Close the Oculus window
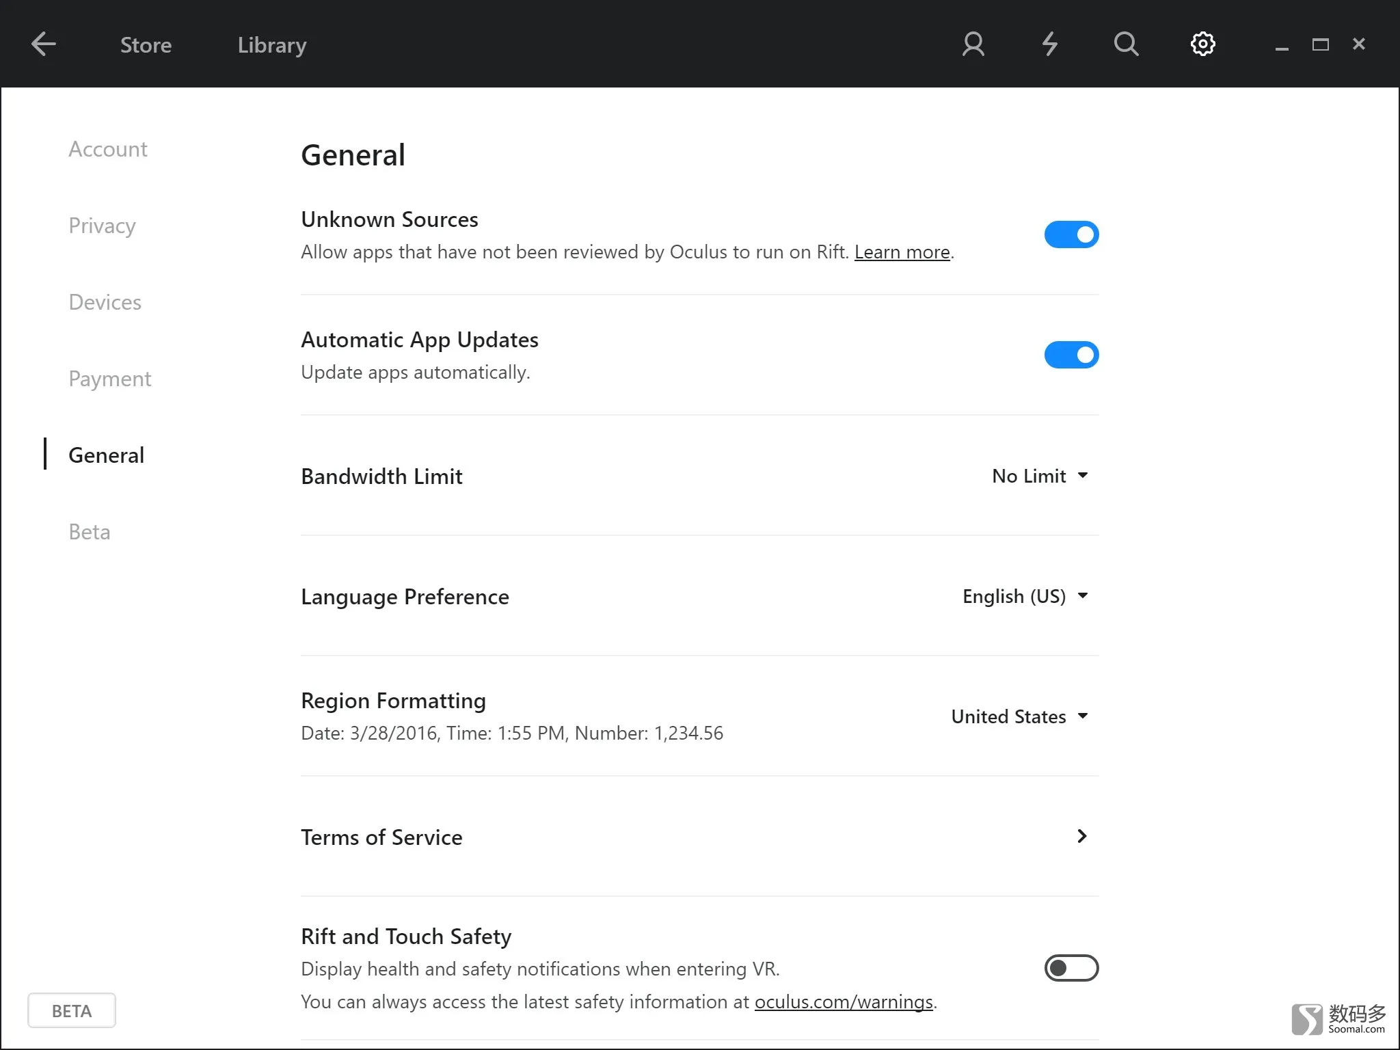The image size is (1400, 1050). 1358,44
